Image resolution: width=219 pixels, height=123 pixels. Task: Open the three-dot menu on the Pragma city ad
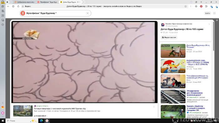pyautogui.click(x=154, y=107)
